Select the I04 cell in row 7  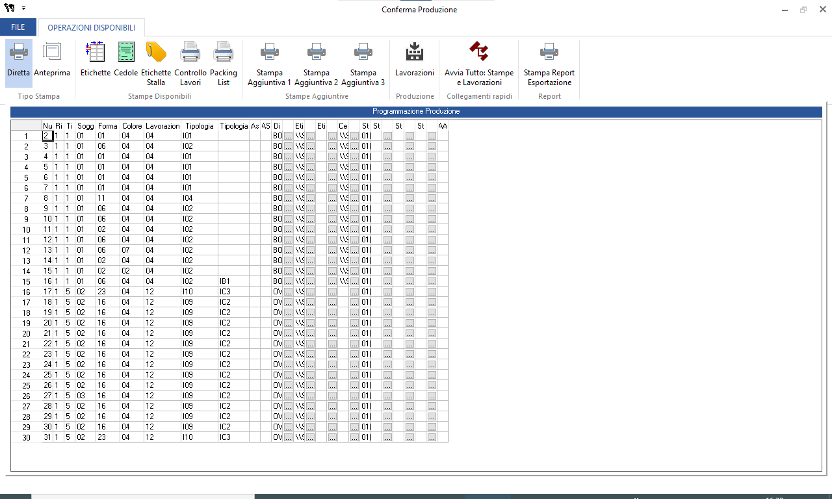coord(200,198)
